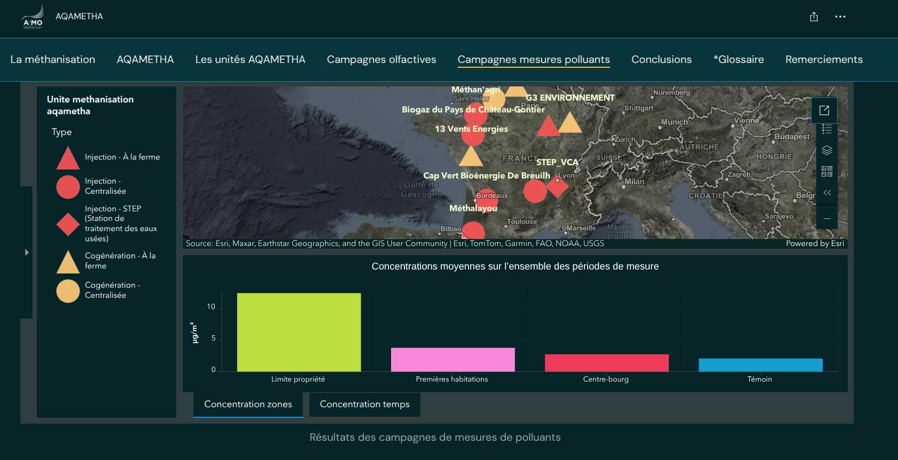Open the map in a new window
898x460 pixels.
[824, 110]
